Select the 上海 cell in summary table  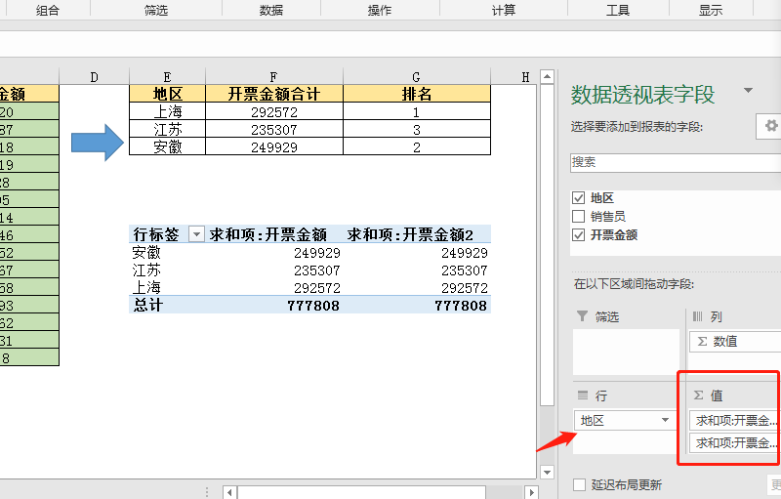(x=167, y=111)
